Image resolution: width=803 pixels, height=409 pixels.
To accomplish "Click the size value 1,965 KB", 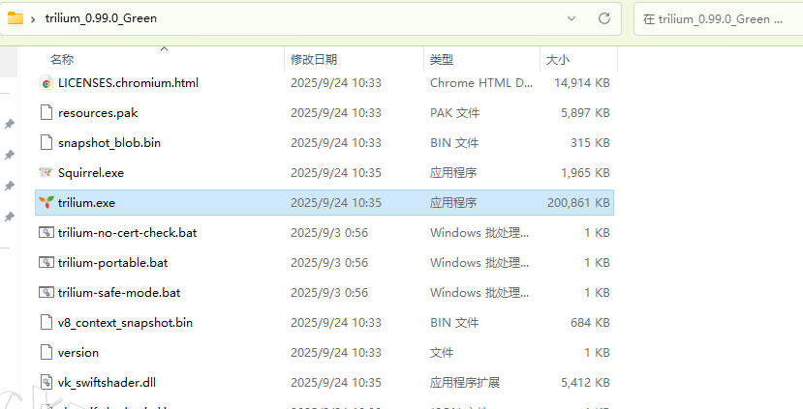I will point(585,173).
